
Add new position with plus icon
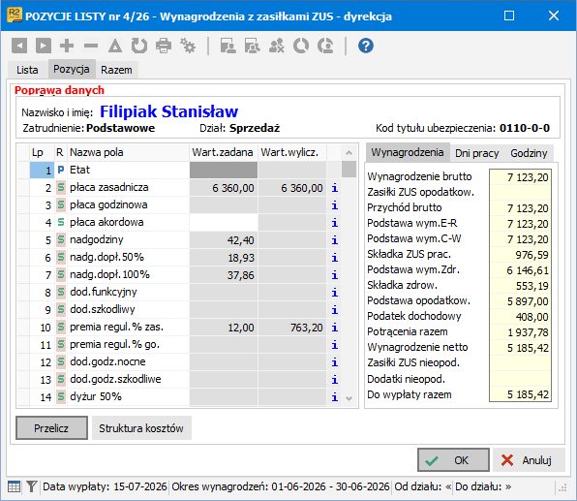pos(67,47)
